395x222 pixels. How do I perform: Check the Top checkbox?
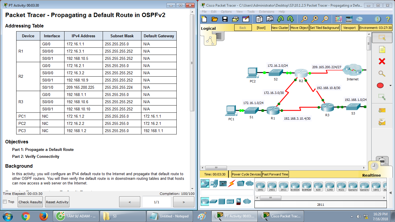coord(4,202)
